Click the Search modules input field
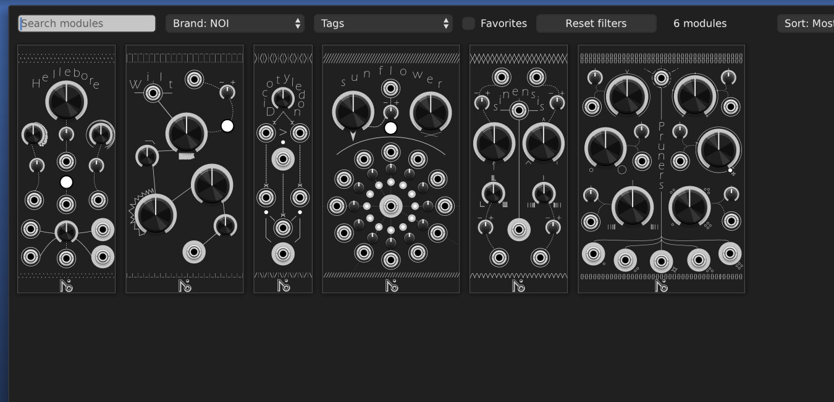Image resolution: width=834 pixels, height=402 pixels. 86,23
